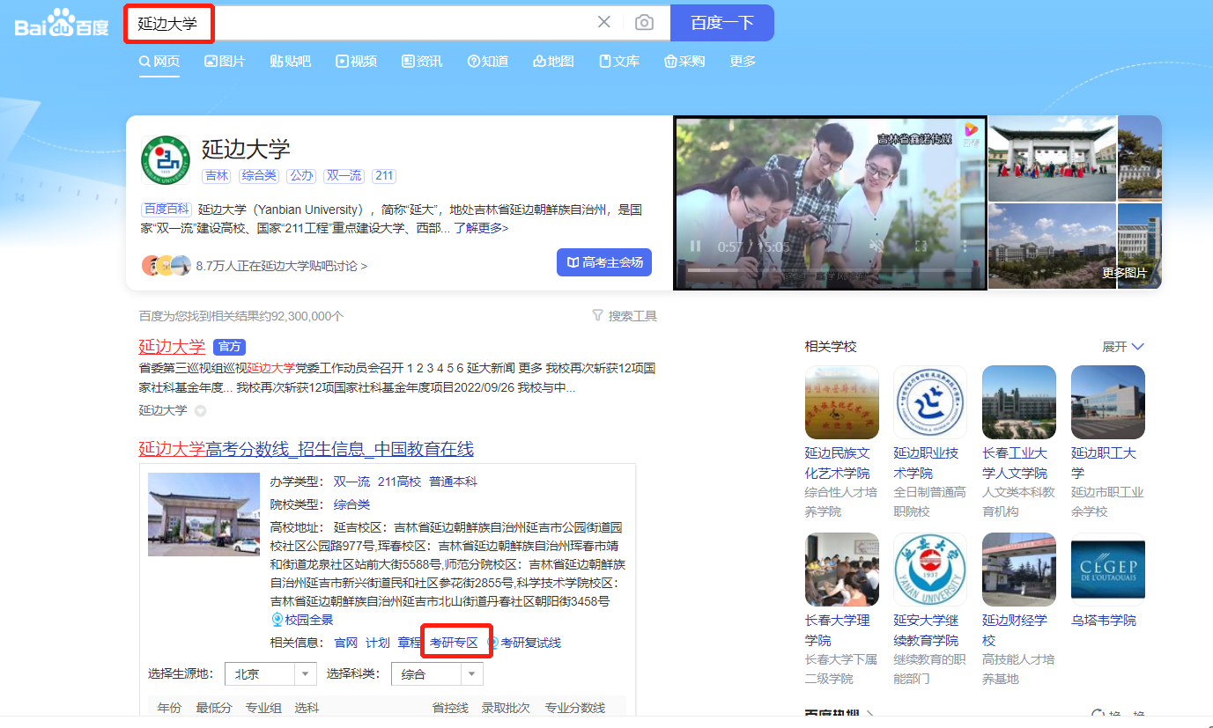The image size is (1213, 728).
Task: Open the 选择生源地 dropdown showing 北京
Action: click(x=270, y=674)
